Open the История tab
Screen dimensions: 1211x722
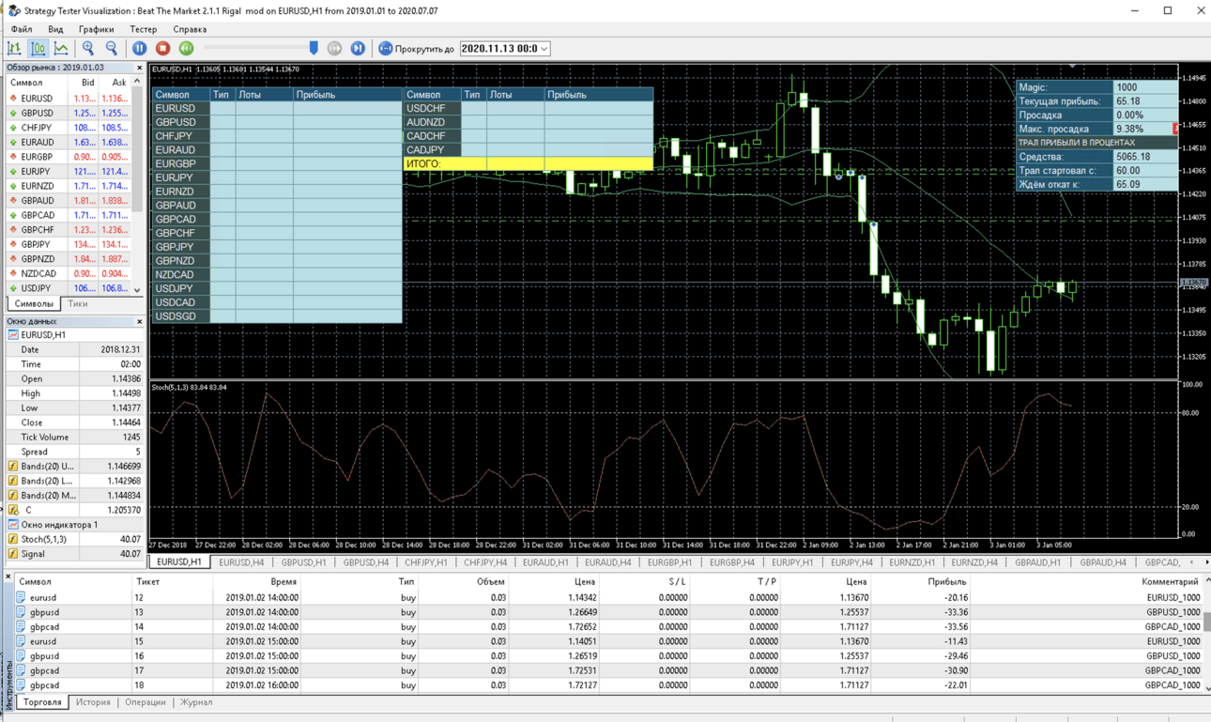[x=93, y=702]
